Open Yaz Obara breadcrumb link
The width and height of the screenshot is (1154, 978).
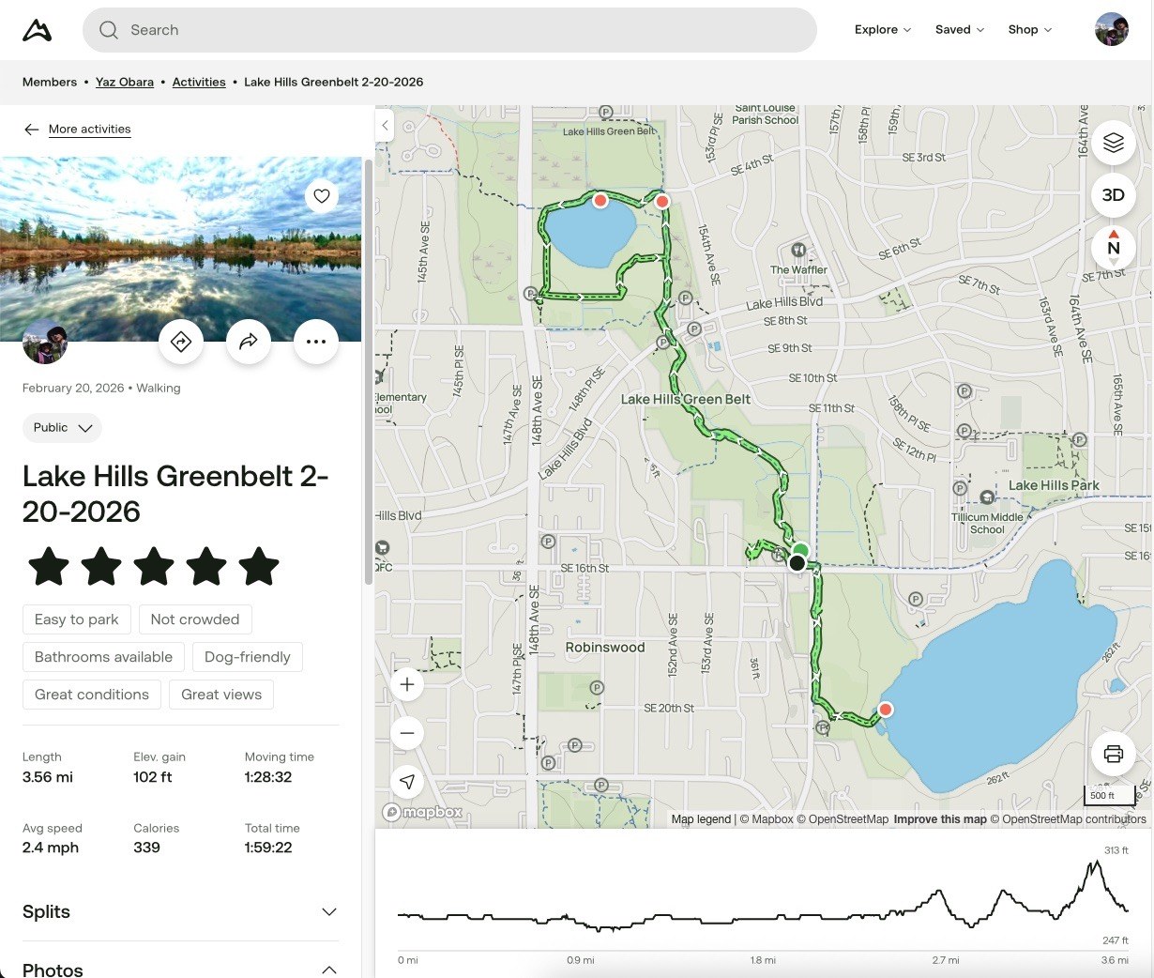click(124, 83)
